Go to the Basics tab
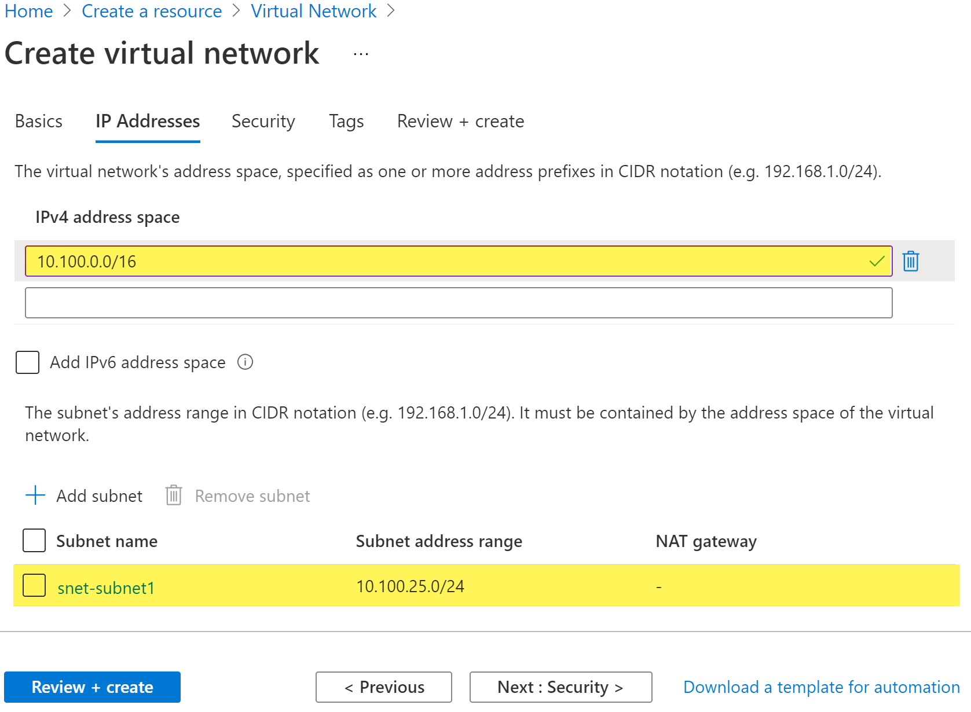Viewport: 971px width, 712px height. pyautogui.click(x=39, y=122)
